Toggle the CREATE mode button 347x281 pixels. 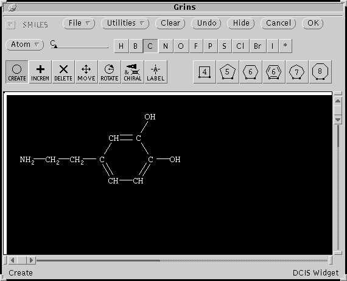click(x=17, y=72)
